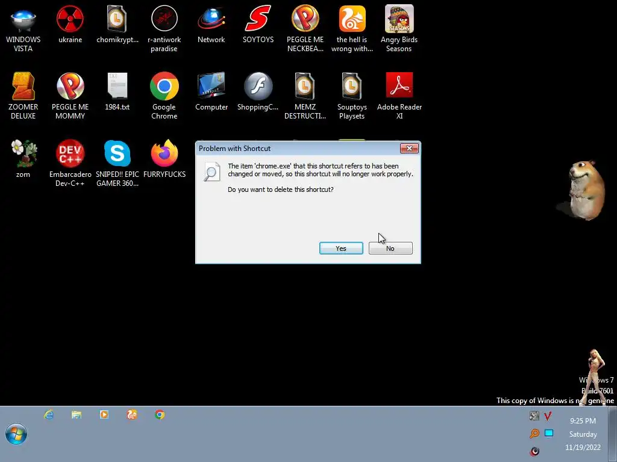Select PEGGLE ME MOMMY icon
This screenshot has width=617, height=462.
click(70, 96)
